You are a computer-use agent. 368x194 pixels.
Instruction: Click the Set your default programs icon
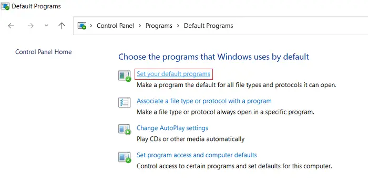point(125,76)
